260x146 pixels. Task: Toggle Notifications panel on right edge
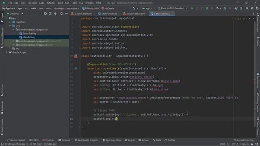[258, 80]
